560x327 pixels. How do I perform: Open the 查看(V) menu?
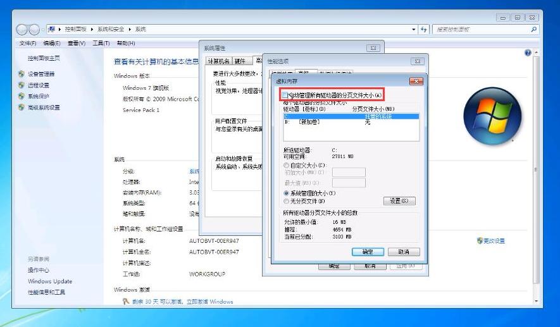pyautogui.click(x=77, y=43)
